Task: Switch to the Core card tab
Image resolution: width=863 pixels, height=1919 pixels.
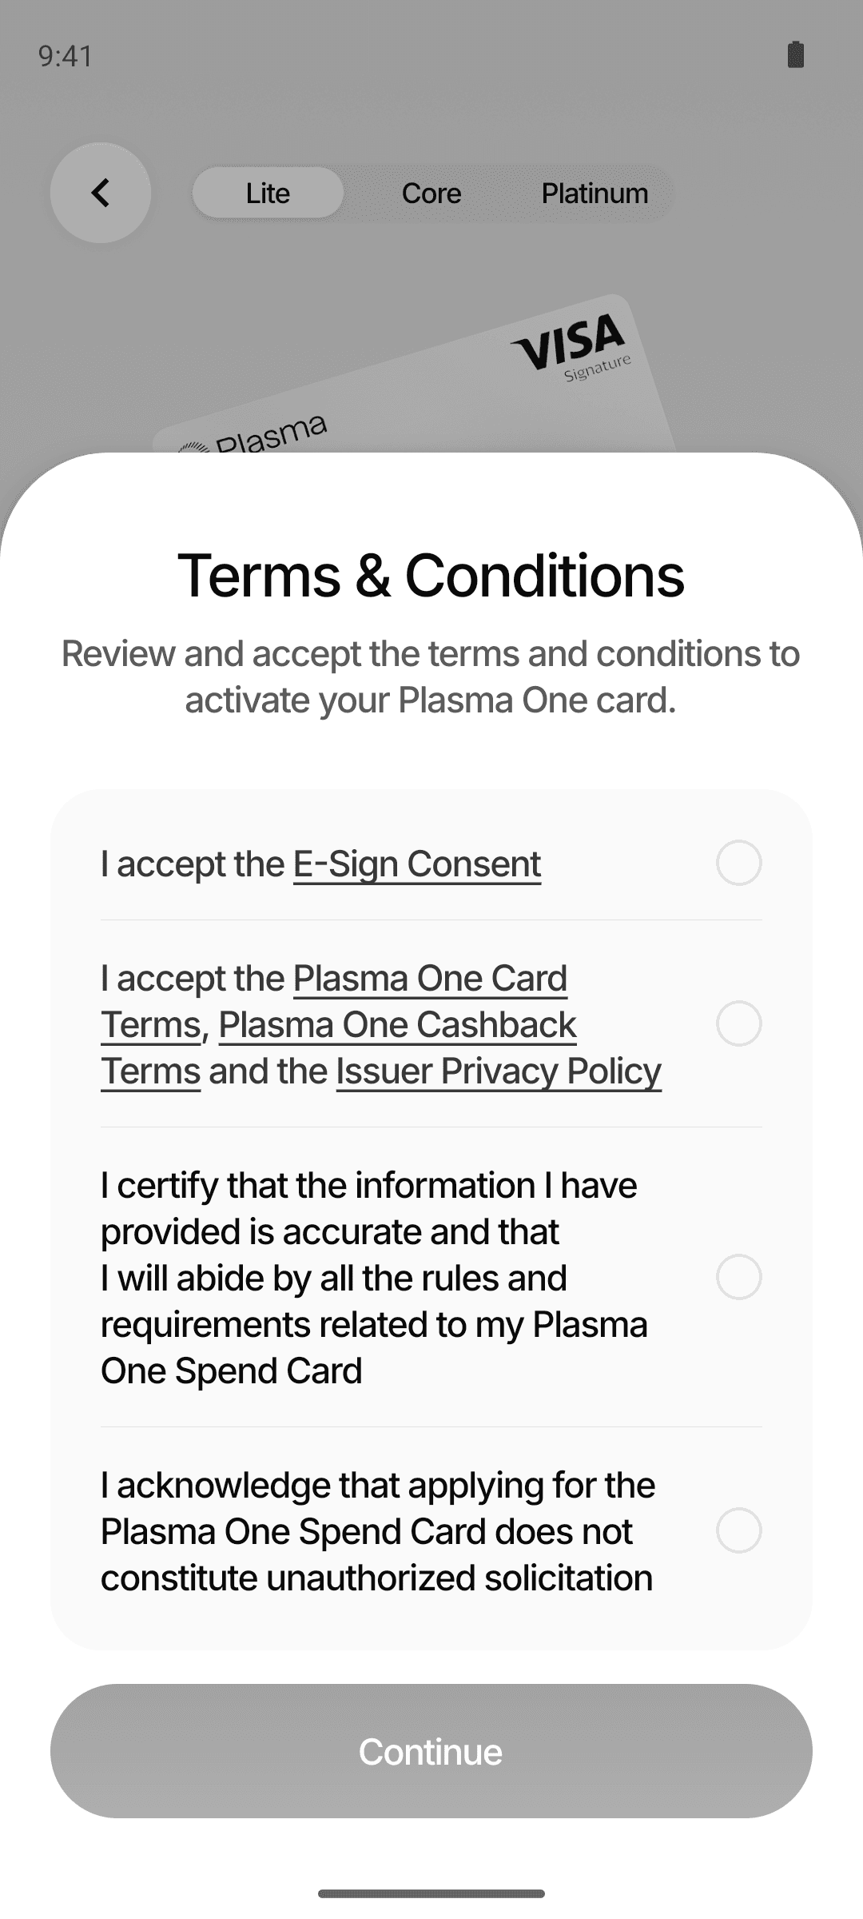Action: click(x=431, y=193)
